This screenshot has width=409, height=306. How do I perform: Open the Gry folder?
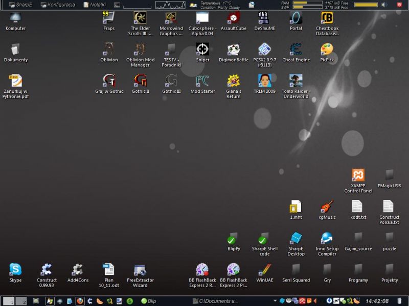pyautogui.click(x=327, y=273)
